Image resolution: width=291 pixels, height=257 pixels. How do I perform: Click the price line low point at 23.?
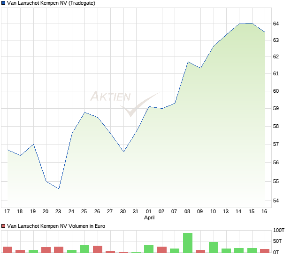[59, 189]
